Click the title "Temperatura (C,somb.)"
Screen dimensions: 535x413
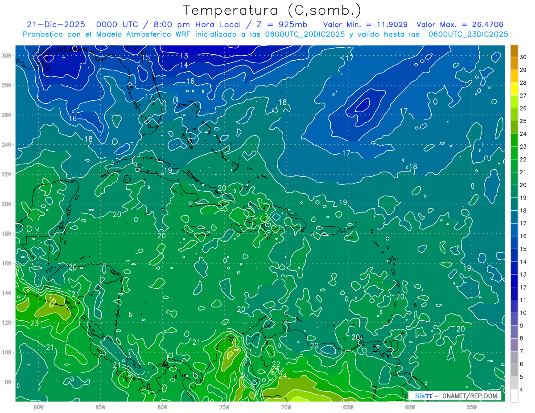[x=272, y=10]
